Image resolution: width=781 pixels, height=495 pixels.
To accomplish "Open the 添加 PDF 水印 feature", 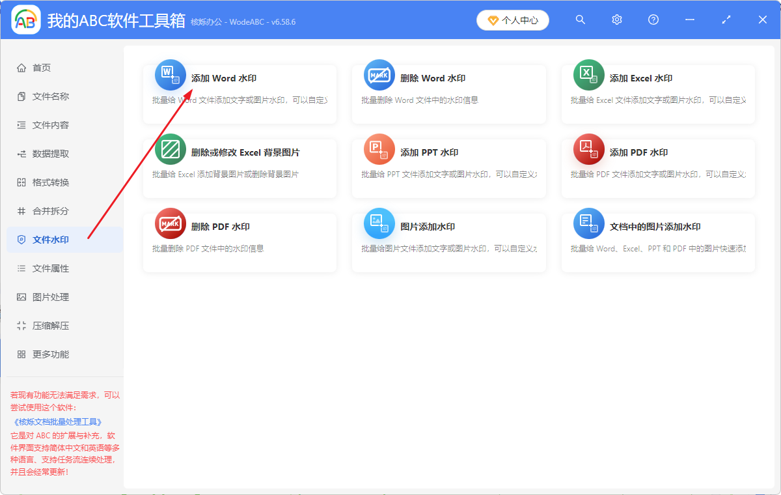I will click(588, 148).
